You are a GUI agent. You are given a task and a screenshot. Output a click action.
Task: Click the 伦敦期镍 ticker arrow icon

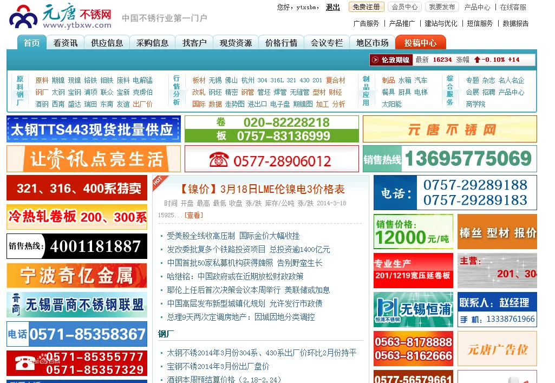[375, 60]
